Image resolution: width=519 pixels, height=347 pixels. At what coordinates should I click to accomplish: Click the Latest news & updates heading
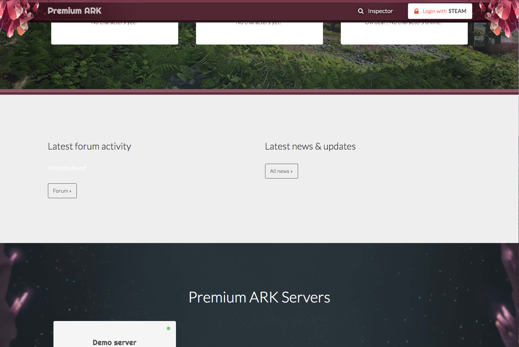[x=310, y=147]
